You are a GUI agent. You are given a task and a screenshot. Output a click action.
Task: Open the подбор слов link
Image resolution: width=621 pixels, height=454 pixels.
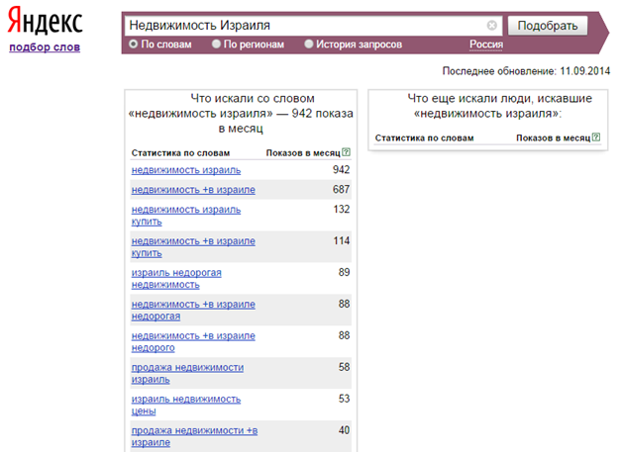pyautogui.click(x=45, y=47)
